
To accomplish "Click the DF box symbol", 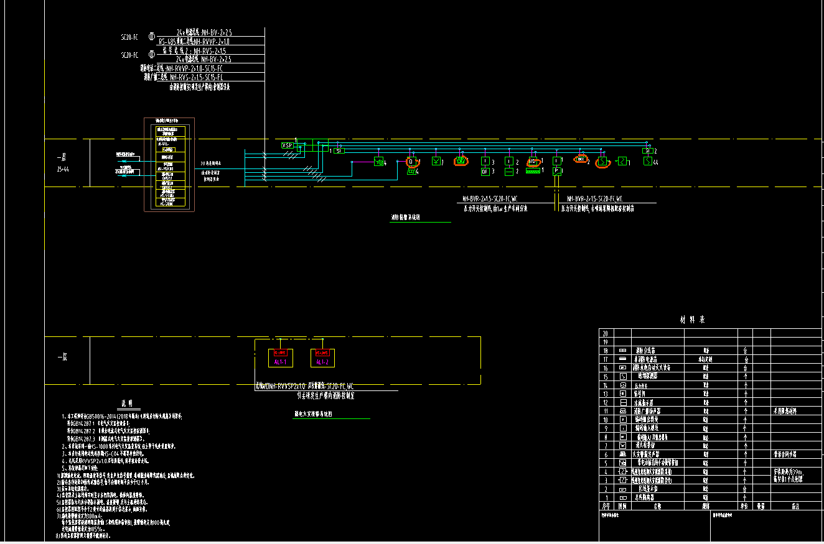I will click(485, 172).
